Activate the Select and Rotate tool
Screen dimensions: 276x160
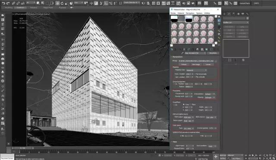62,3
